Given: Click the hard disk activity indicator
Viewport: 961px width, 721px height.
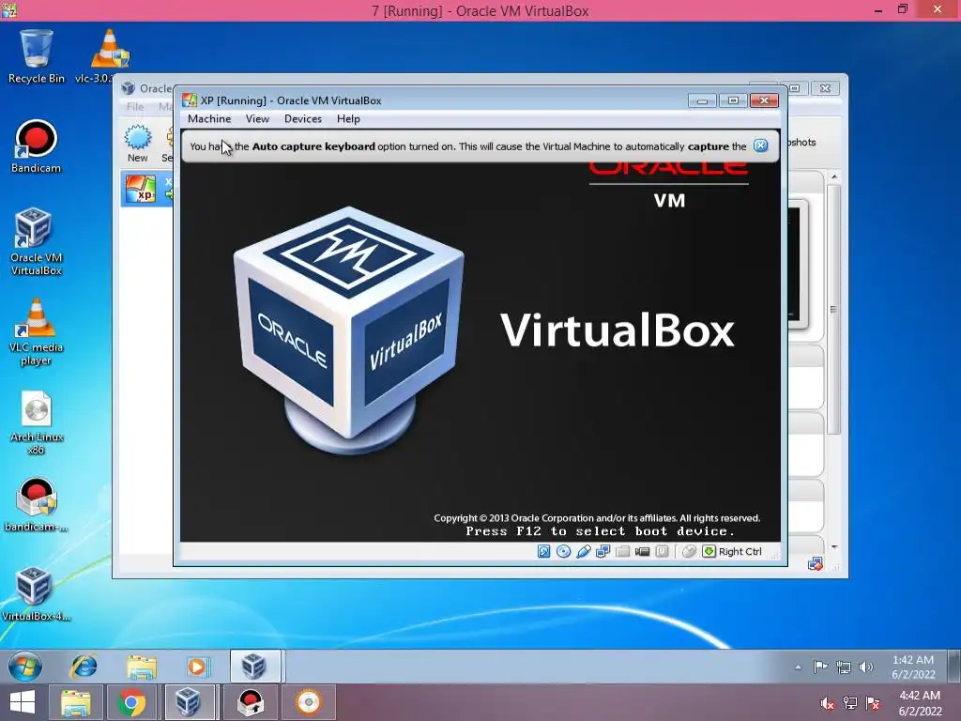Looking at the screenshot, I should point(543,551).
